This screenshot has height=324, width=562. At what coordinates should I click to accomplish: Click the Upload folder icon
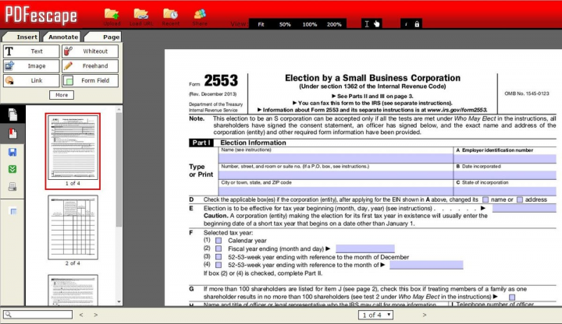pyautogui.click(x=112, y=14)
